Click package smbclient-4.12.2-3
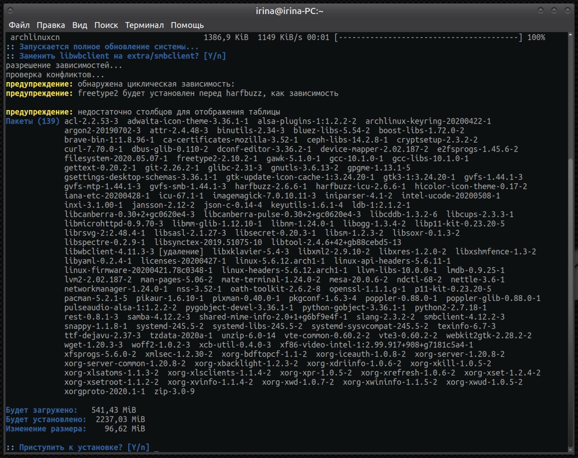Viewport: 578px width, 458px height. tap(464, 317)
